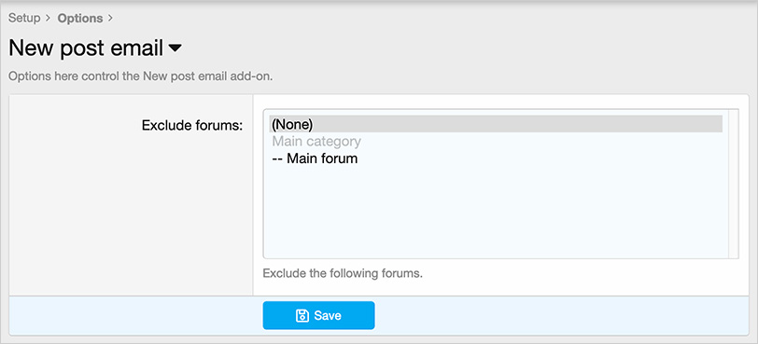The height and width of the screenshot is (344, 758).
Task: Click the Save text label in button
Action: (328, 315)
